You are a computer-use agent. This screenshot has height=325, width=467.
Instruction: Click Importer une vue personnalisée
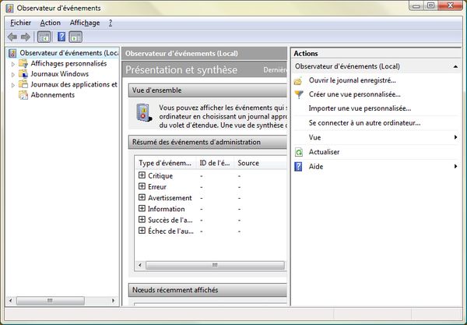click(359, 108)
